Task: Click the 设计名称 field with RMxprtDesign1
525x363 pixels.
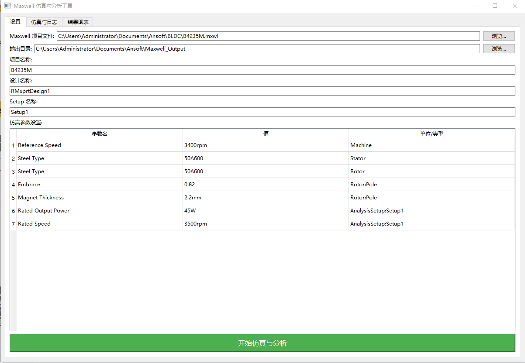Action: coord(262,91)
